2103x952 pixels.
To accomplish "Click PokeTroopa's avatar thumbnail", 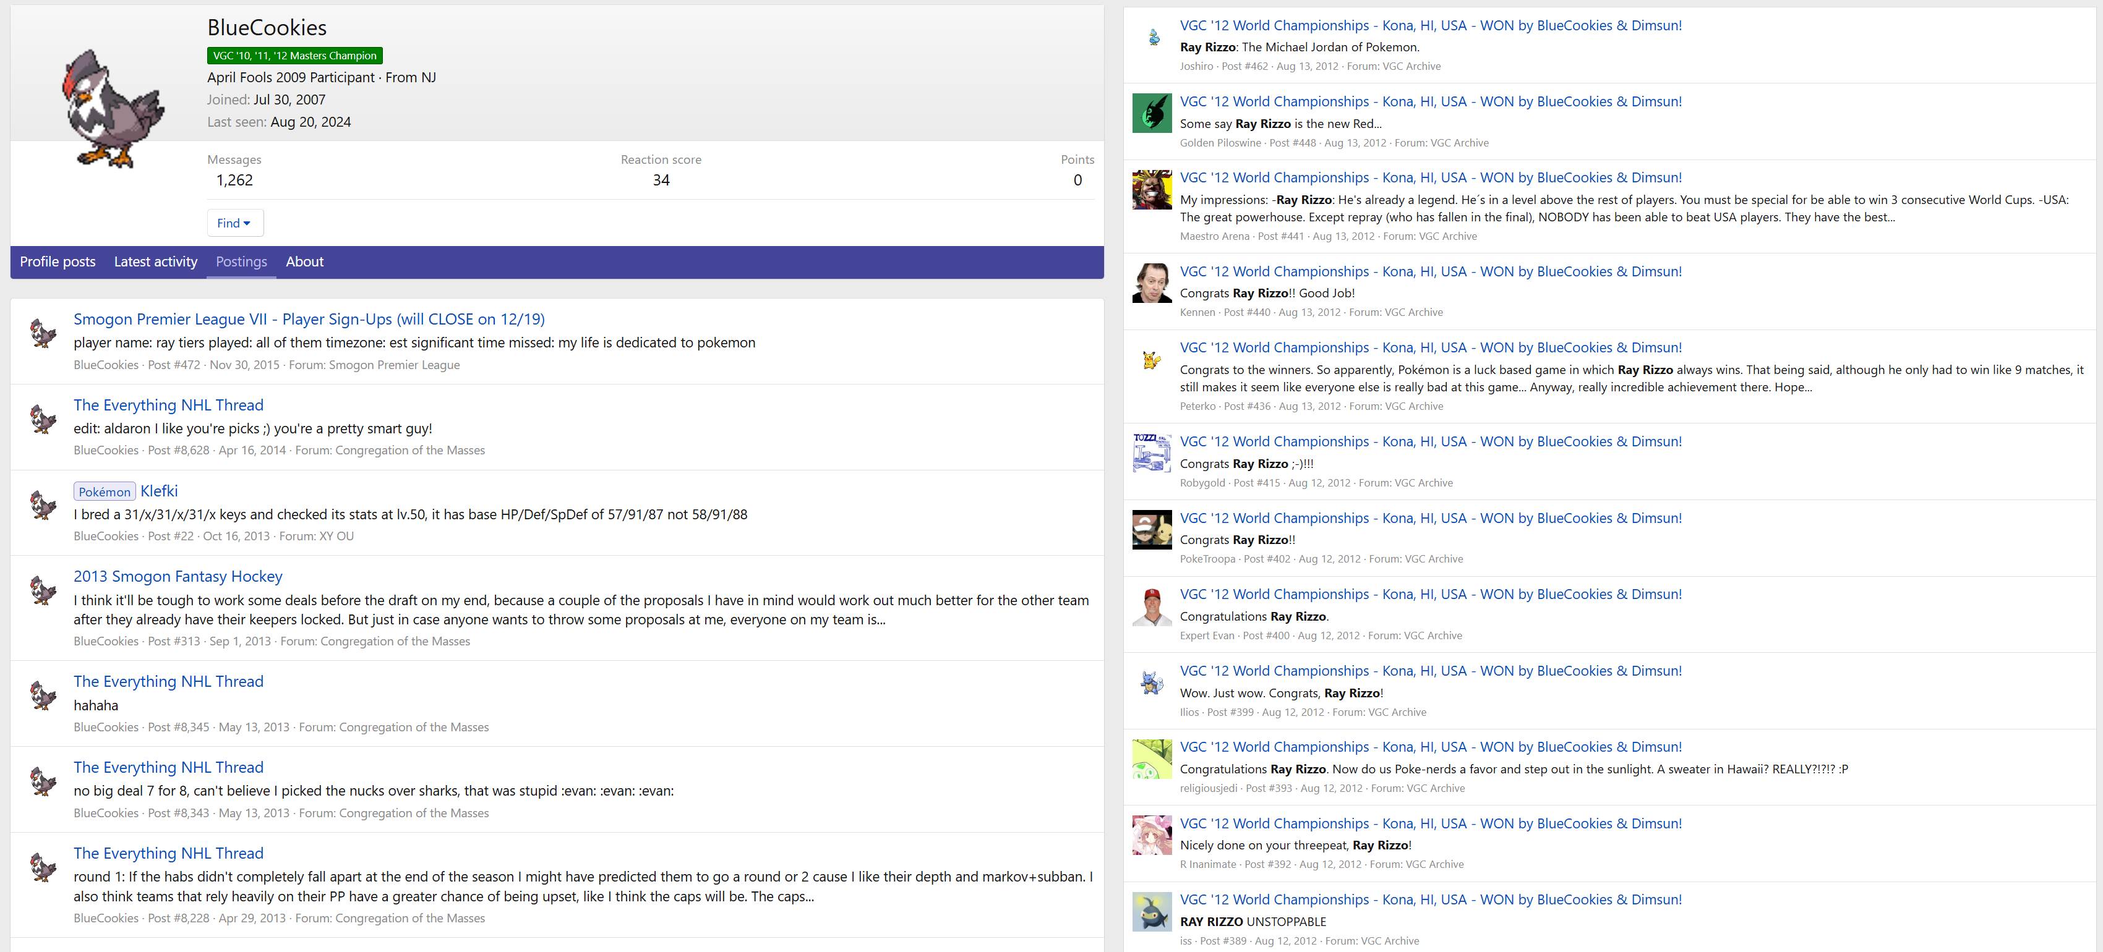I will tap(1152, 529).
